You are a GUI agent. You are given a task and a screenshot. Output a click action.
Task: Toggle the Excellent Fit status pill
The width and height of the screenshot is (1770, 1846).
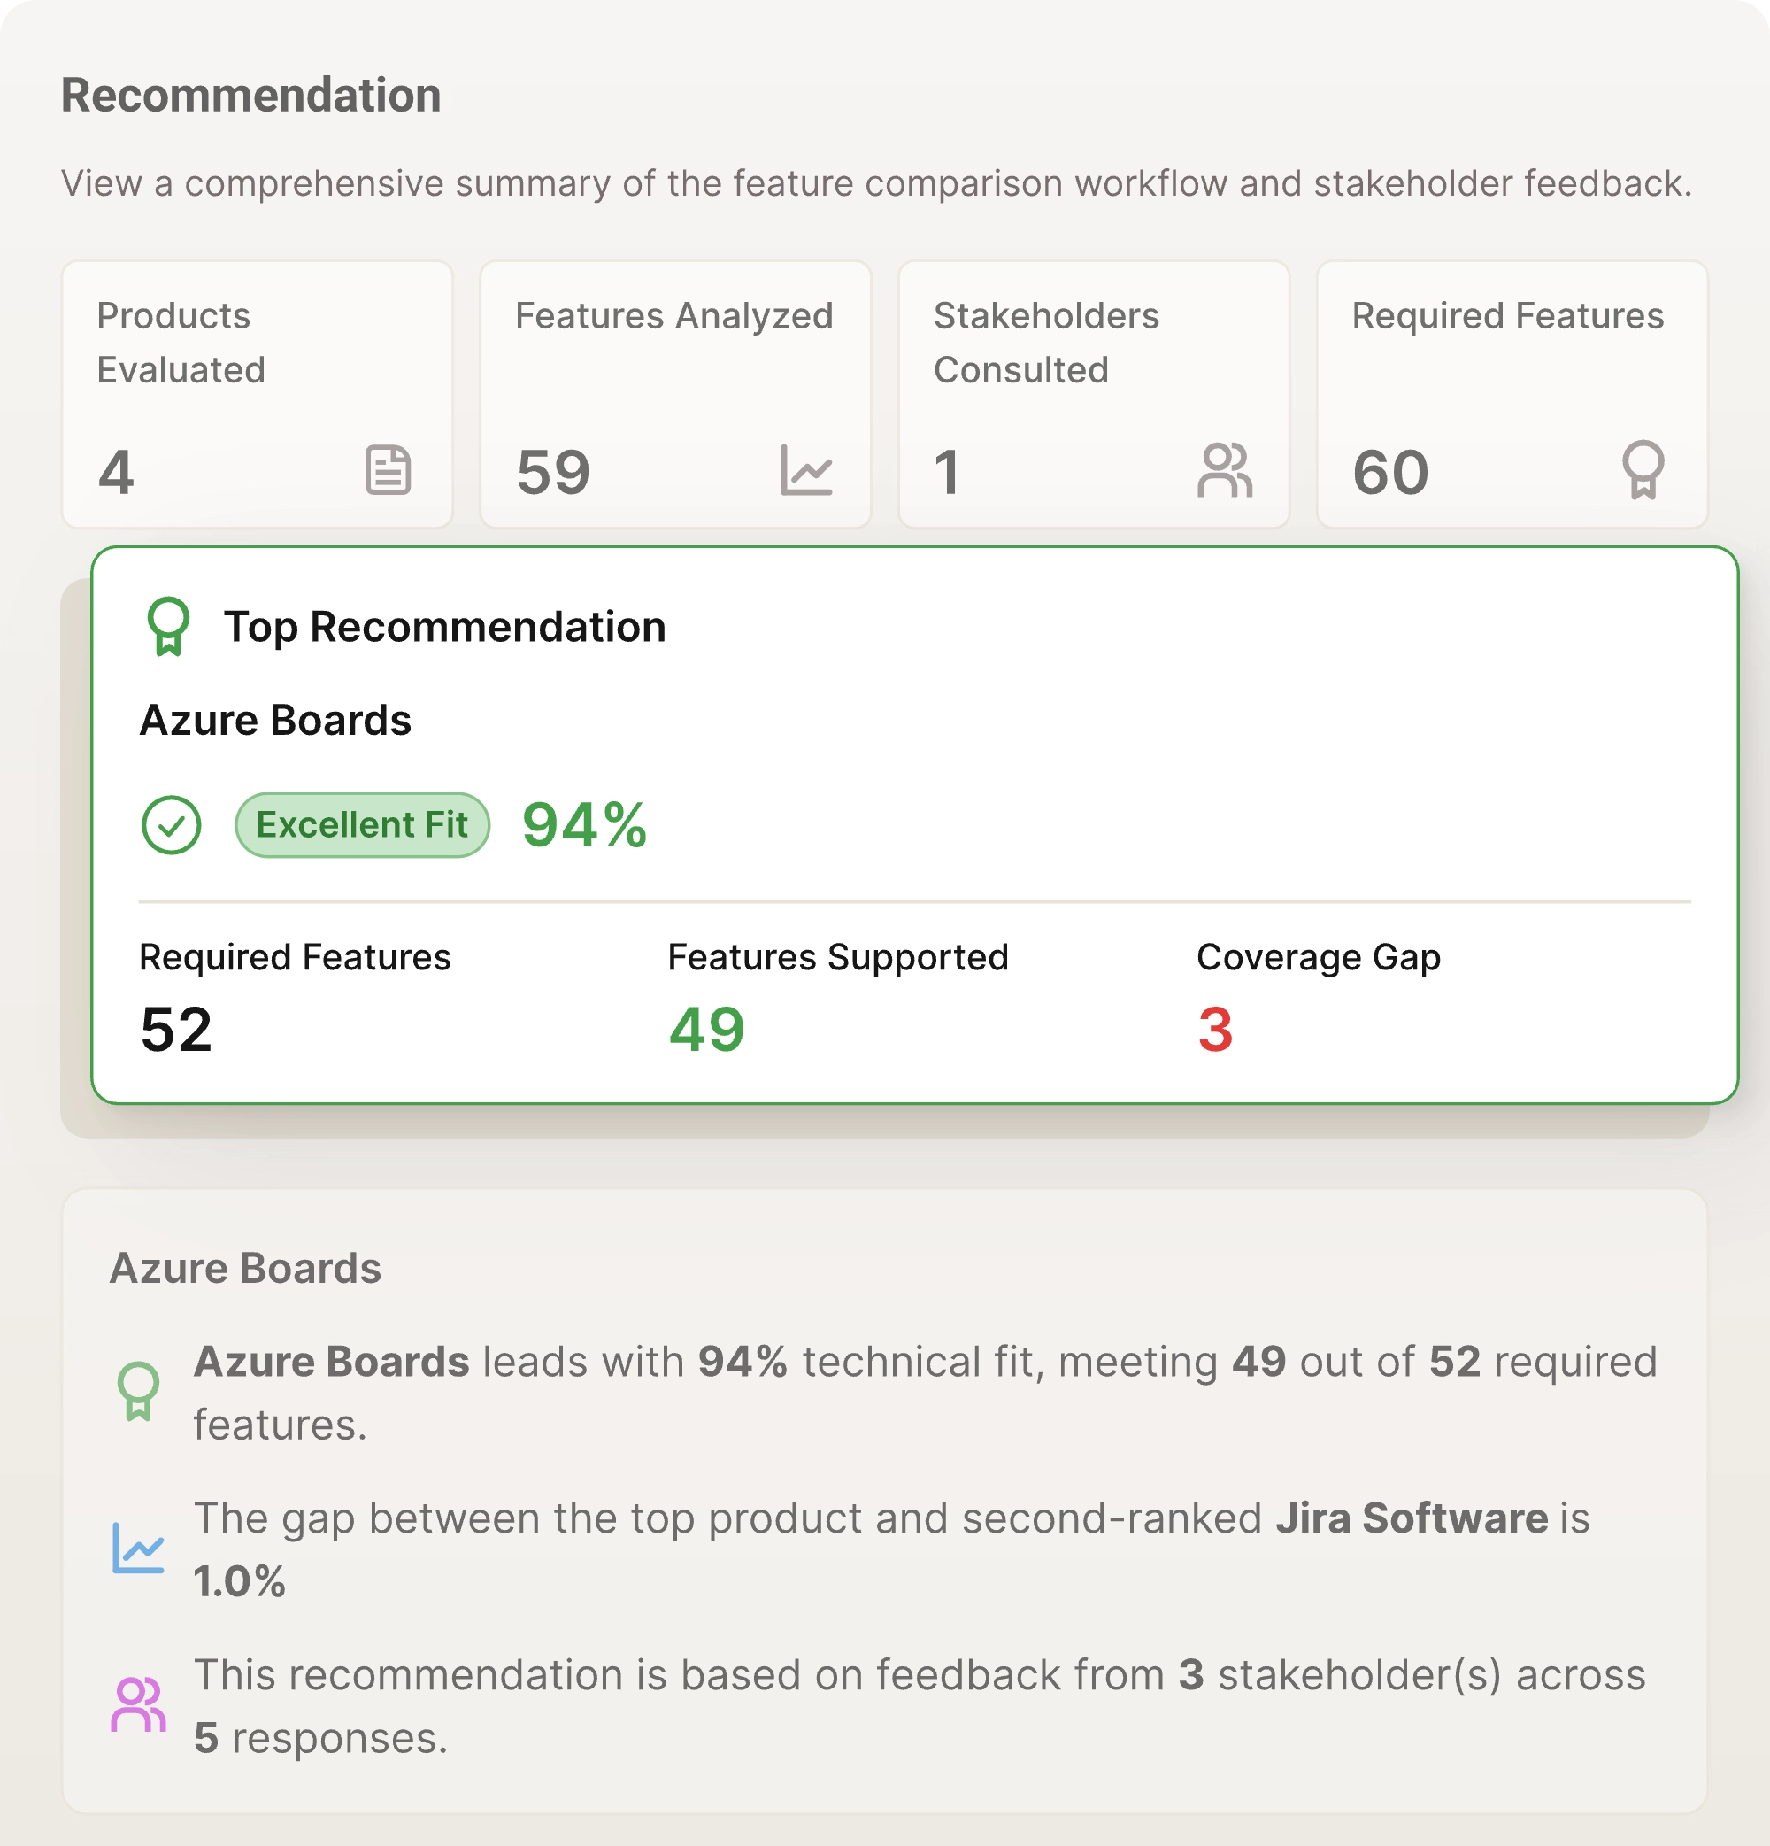coord(362,825)
